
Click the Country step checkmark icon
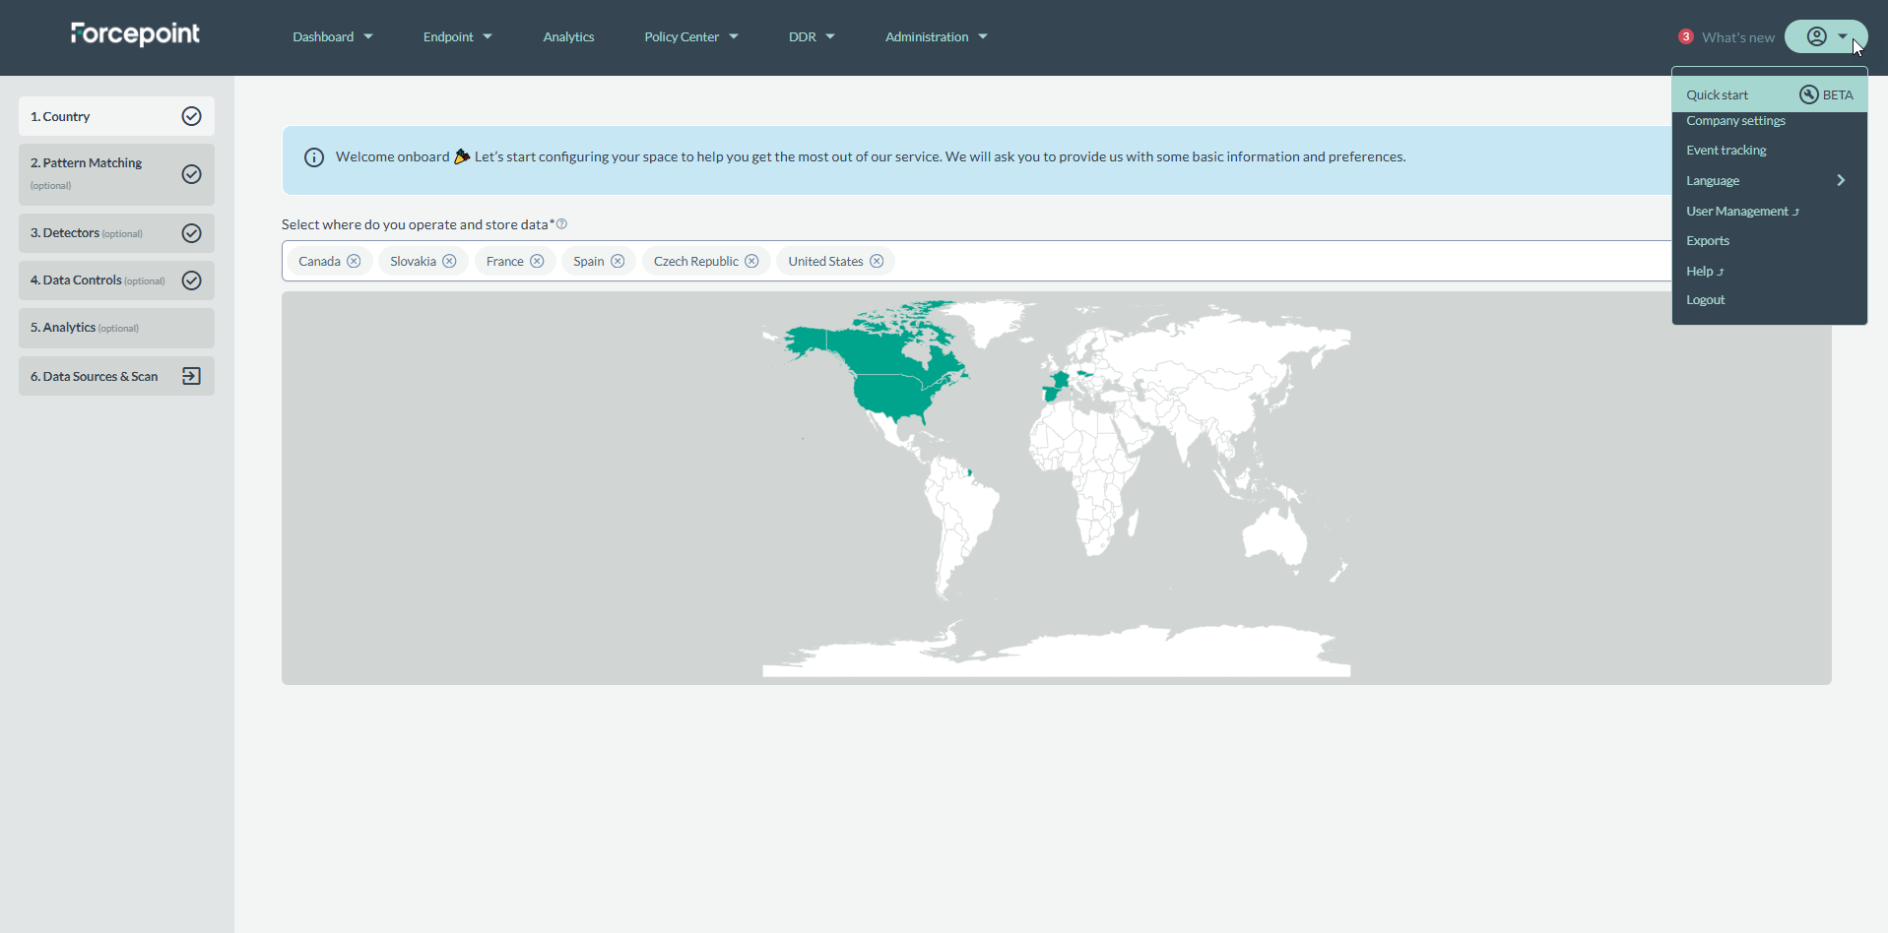click(192, 116)
